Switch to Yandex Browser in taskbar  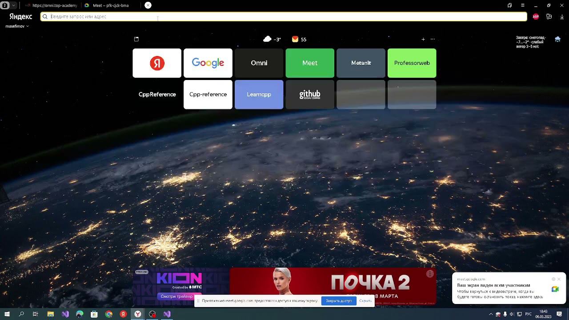point(138,314)
